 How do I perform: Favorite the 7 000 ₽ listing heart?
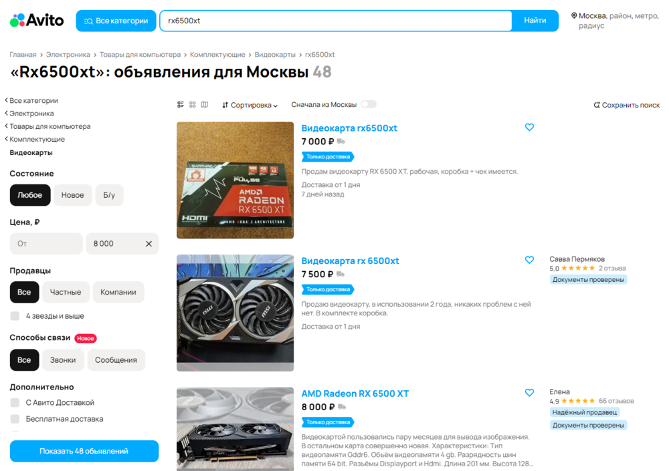(x=529, y=127)
